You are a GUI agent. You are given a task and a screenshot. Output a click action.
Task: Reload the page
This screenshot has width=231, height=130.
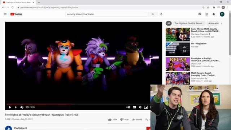click(x=12, y=7)
